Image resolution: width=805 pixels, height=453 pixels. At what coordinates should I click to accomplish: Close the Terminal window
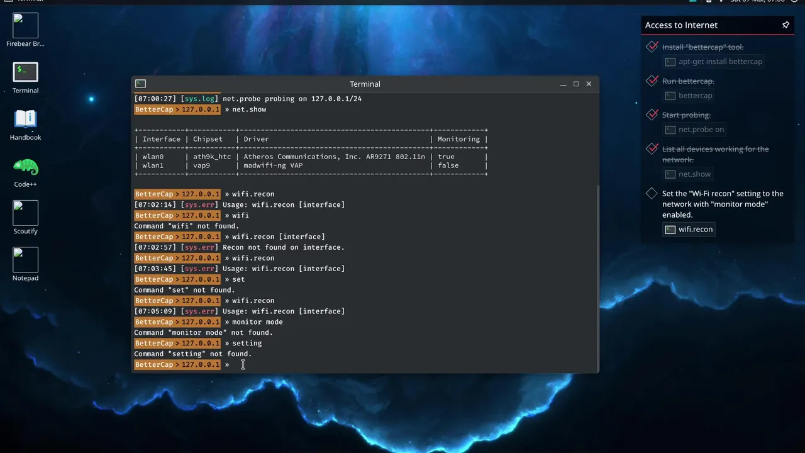[x=589, y=84]
